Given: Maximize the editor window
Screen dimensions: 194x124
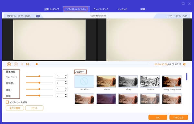Looking at the screenshot, I should pos(183,4).
